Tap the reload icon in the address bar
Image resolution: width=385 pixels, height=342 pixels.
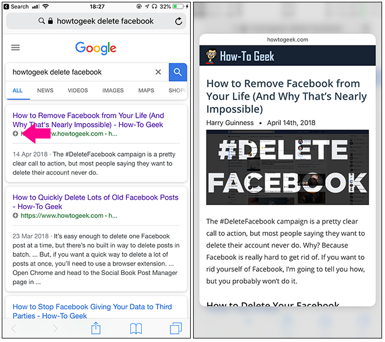pyautogui.click(x=179, y=22)
